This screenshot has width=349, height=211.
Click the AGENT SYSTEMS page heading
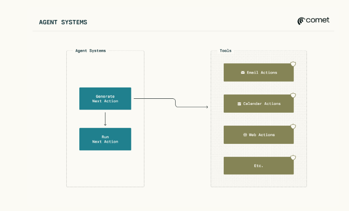(x=63, y=22)
